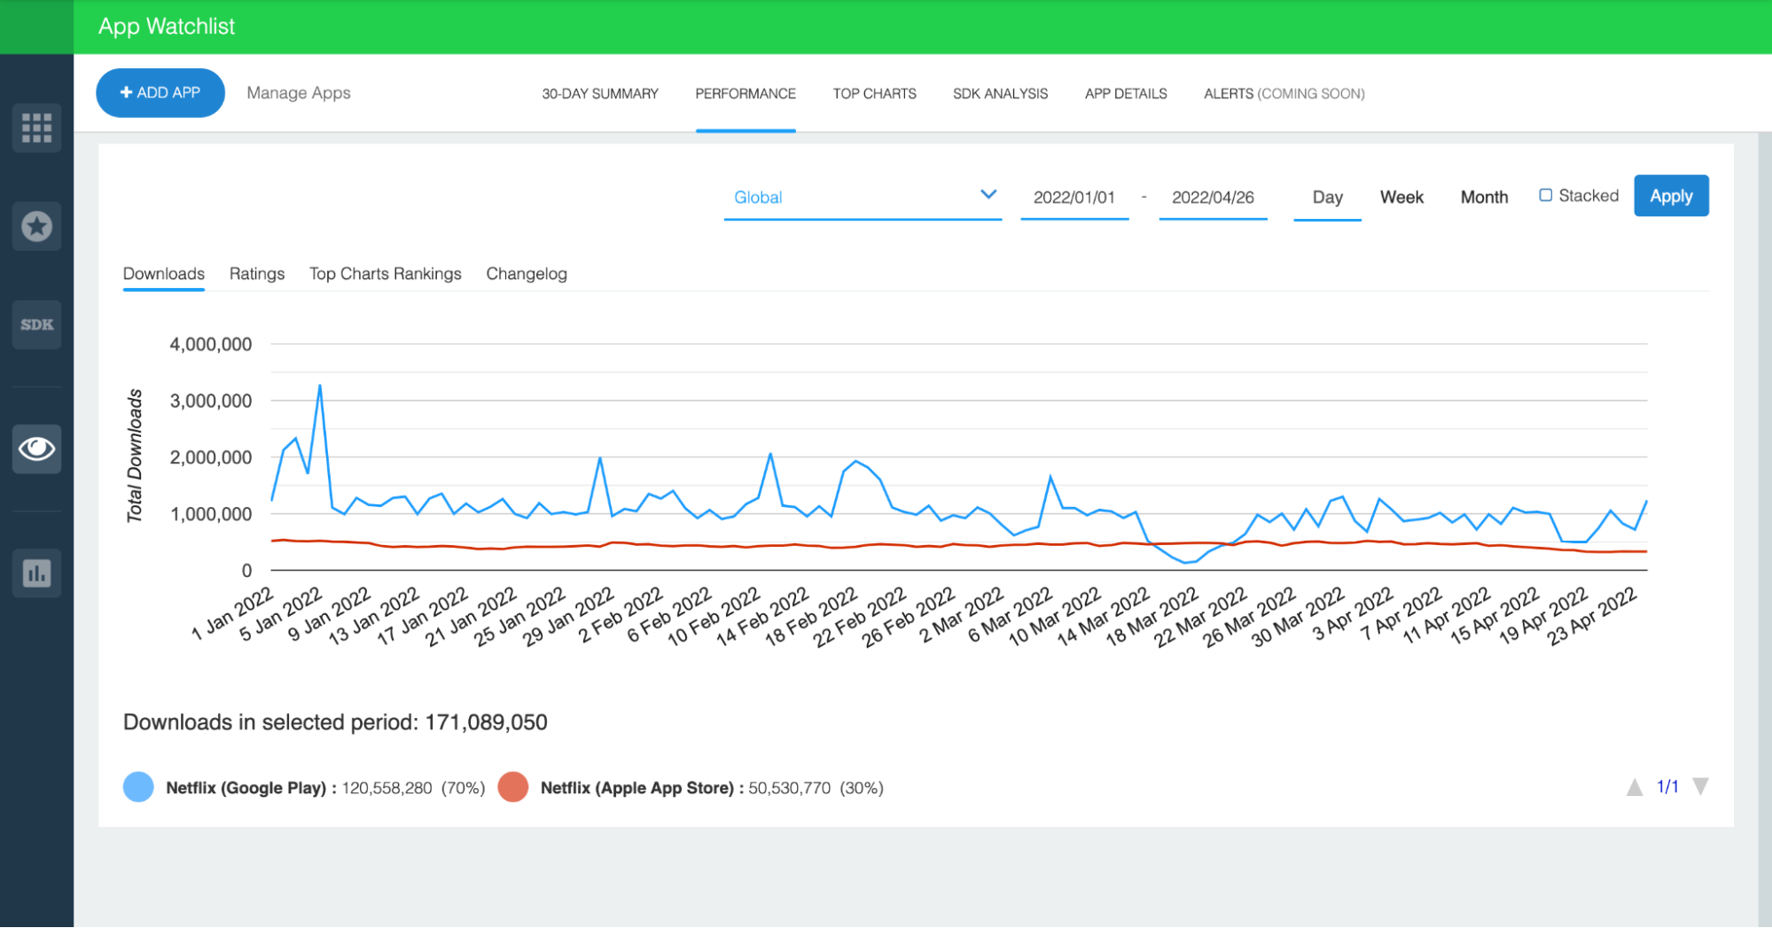Image resolution: width=1772 pixels, height=928 pixels.
Task: Select the Downloads sub-tab
Action: (x=164, y=273)
